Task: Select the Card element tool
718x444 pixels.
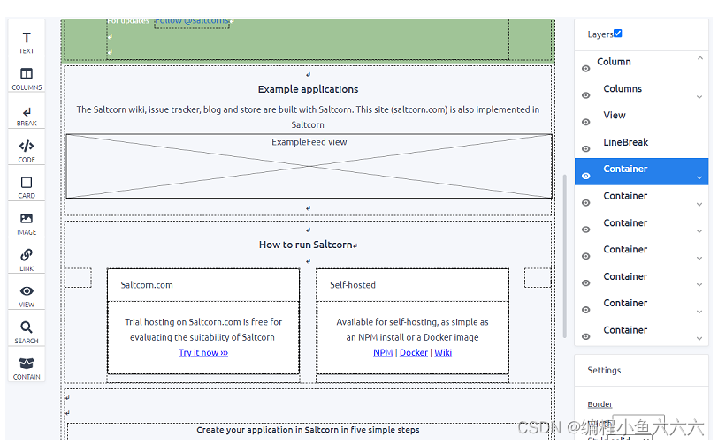Action: (x=27, y=187)
